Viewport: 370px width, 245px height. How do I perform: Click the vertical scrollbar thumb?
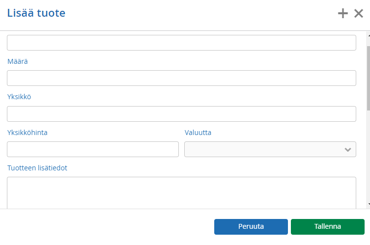click(369, 78)
